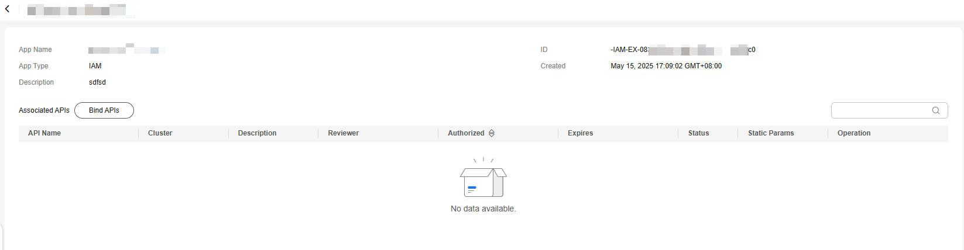Click the Description column header

point(257,133)
